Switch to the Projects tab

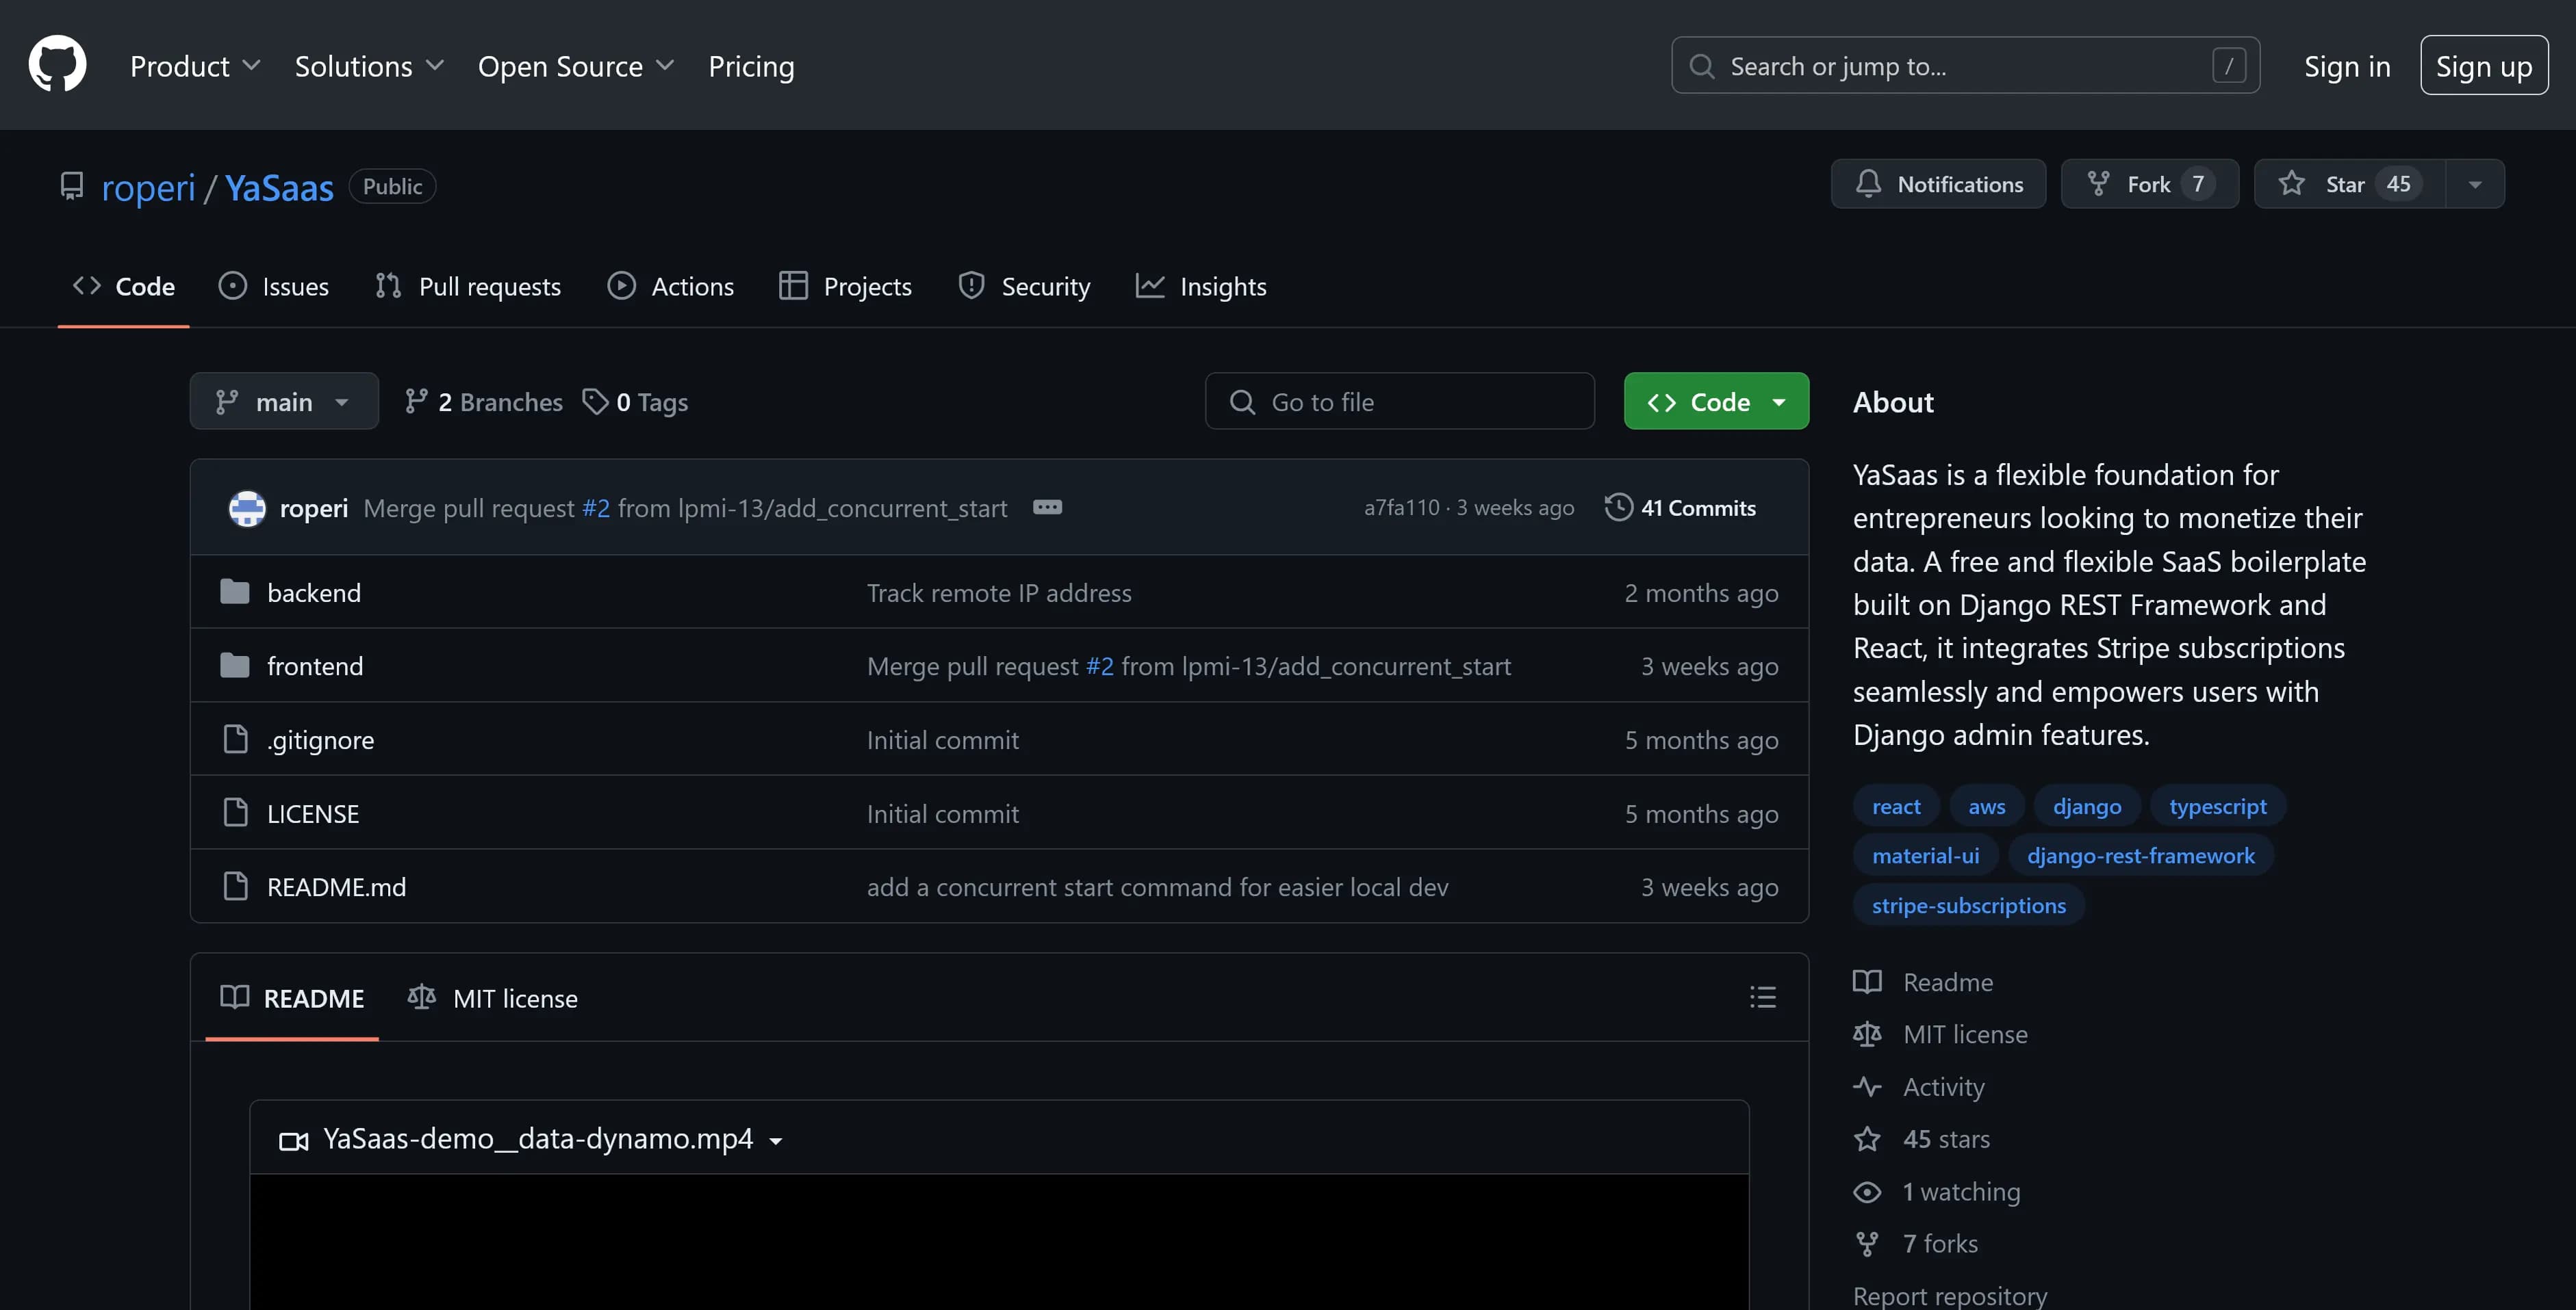pos(845,286)
